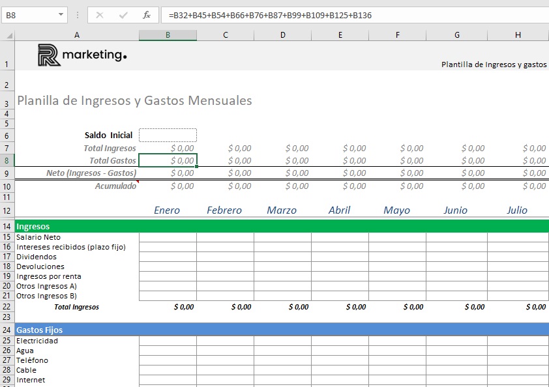Image resolution: width=549 pixels, height=387 pixels.
Task: Select Total Ingresos Enero value in row 22
Action: 168,307
